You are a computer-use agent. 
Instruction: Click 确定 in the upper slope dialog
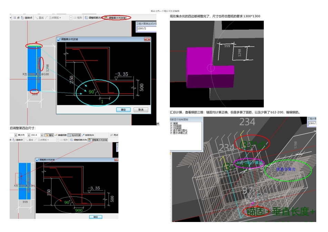(x=123, y=110)
